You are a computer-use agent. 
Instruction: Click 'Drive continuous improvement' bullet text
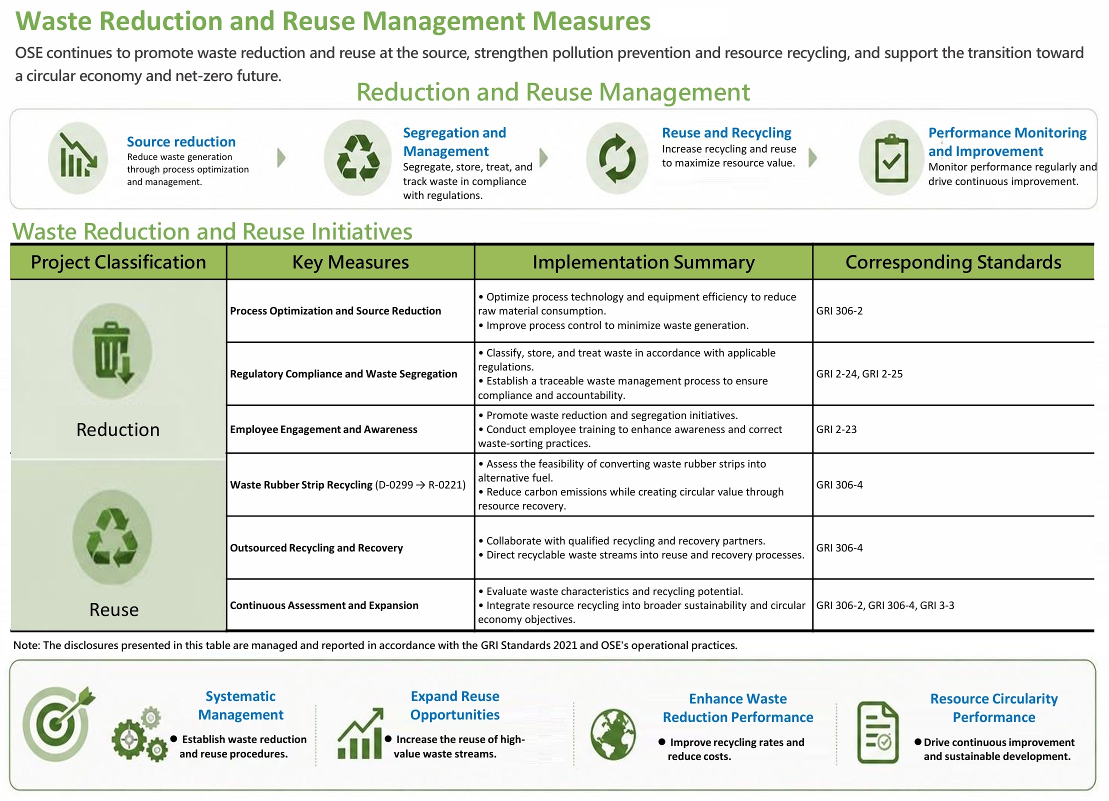coord(994,749)
